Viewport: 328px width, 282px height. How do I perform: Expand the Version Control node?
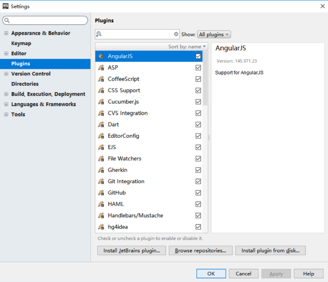pos(6,74)
